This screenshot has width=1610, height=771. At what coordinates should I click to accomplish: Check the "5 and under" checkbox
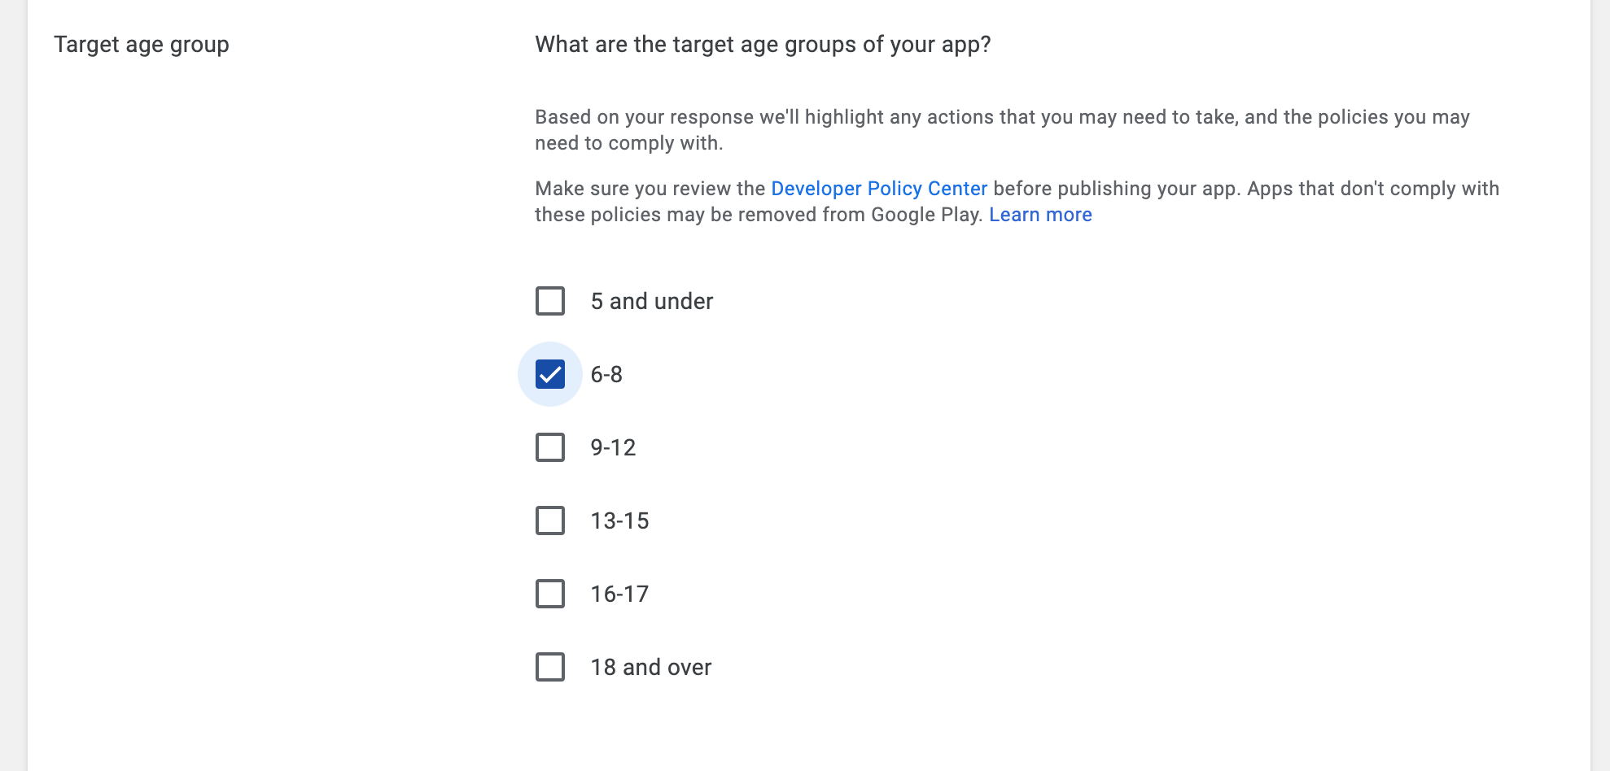pyautogui.click(x=550, y=301)
